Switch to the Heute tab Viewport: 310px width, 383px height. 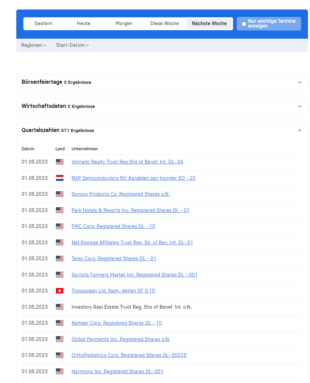(x=83, y=23)
